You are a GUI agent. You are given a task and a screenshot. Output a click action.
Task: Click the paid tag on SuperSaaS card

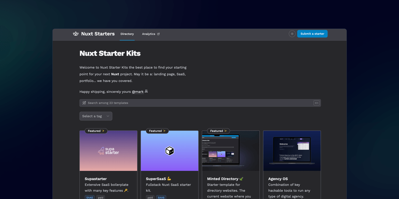click(x=150, y=197)
